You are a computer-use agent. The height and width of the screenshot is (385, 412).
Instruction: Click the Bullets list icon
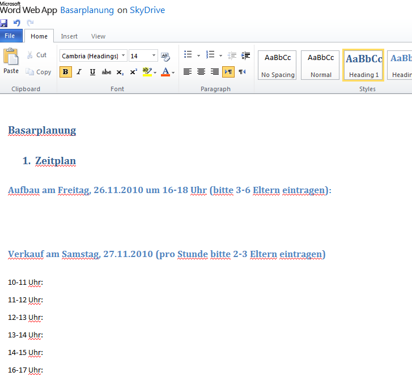click(x=188, y=54)
